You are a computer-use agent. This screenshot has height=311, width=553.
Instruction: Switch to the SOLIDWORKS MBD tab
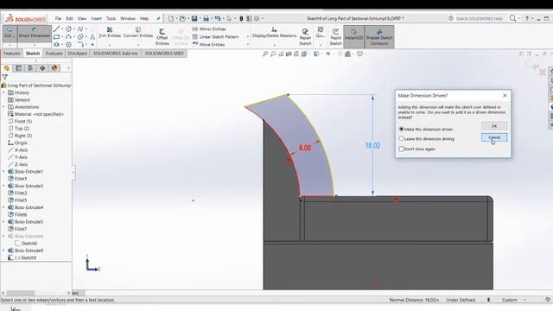coord(164,54)
